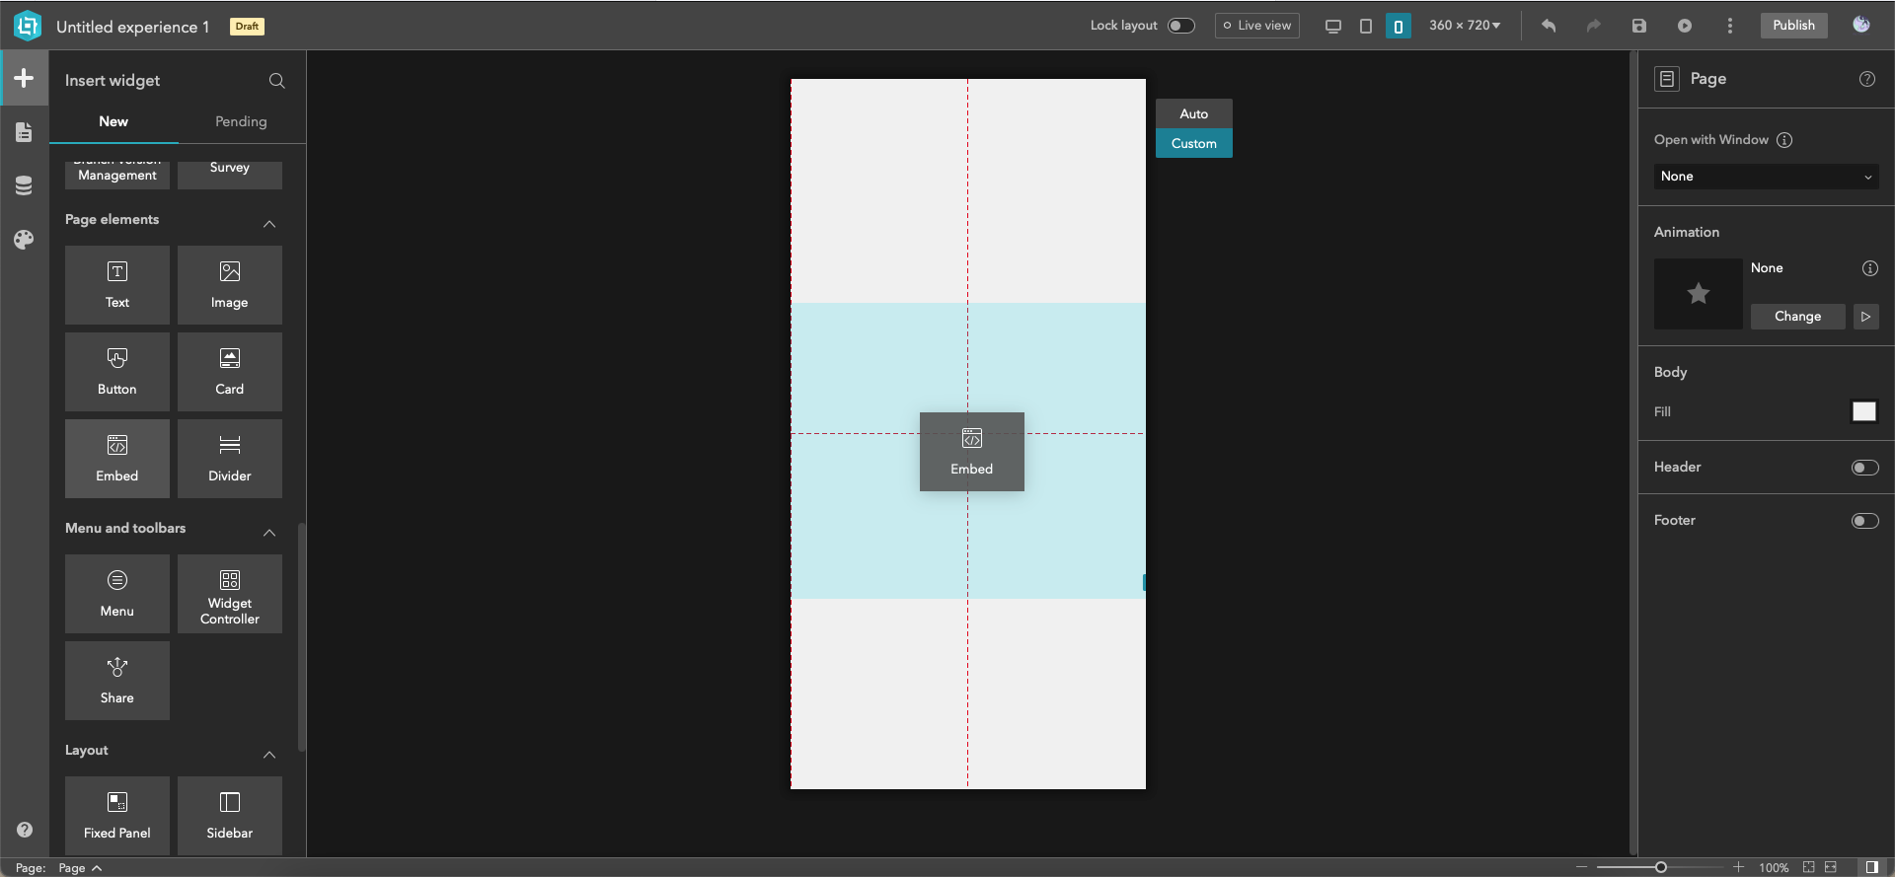Image resolution: width=1895 pixels, height=877 pixels.
Task: Click the widget panel scrollbar
Action: pos(301,637)
